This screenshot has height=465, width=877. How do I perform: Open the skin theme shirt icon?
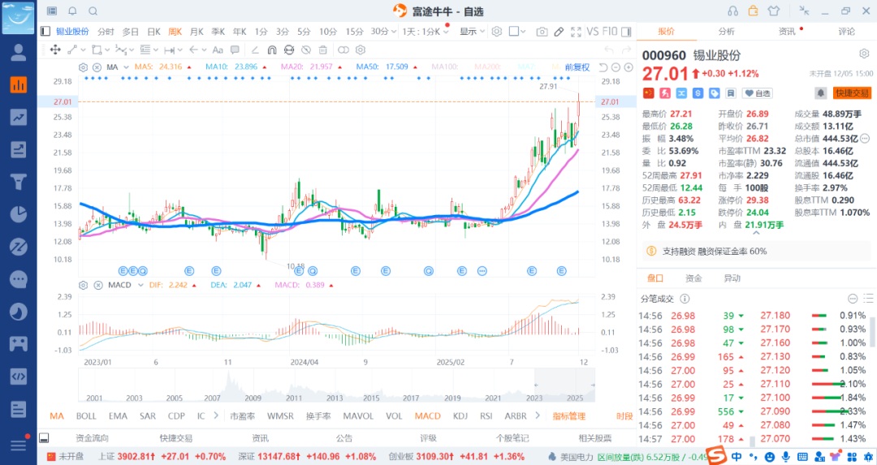click(x=774, y=11)
